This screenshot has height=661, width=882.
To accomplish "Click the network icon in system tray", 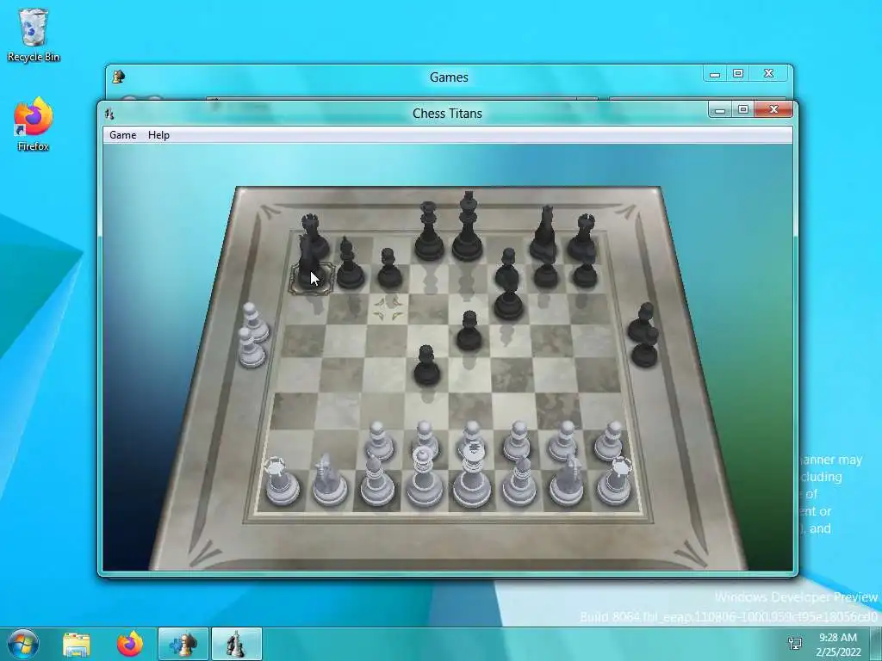I will [795, 644].
